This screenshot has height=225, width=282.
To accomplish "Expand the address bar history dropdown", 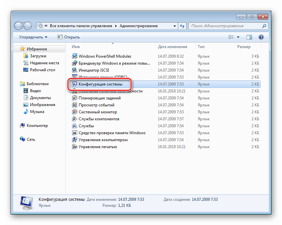I will [175, 26].
